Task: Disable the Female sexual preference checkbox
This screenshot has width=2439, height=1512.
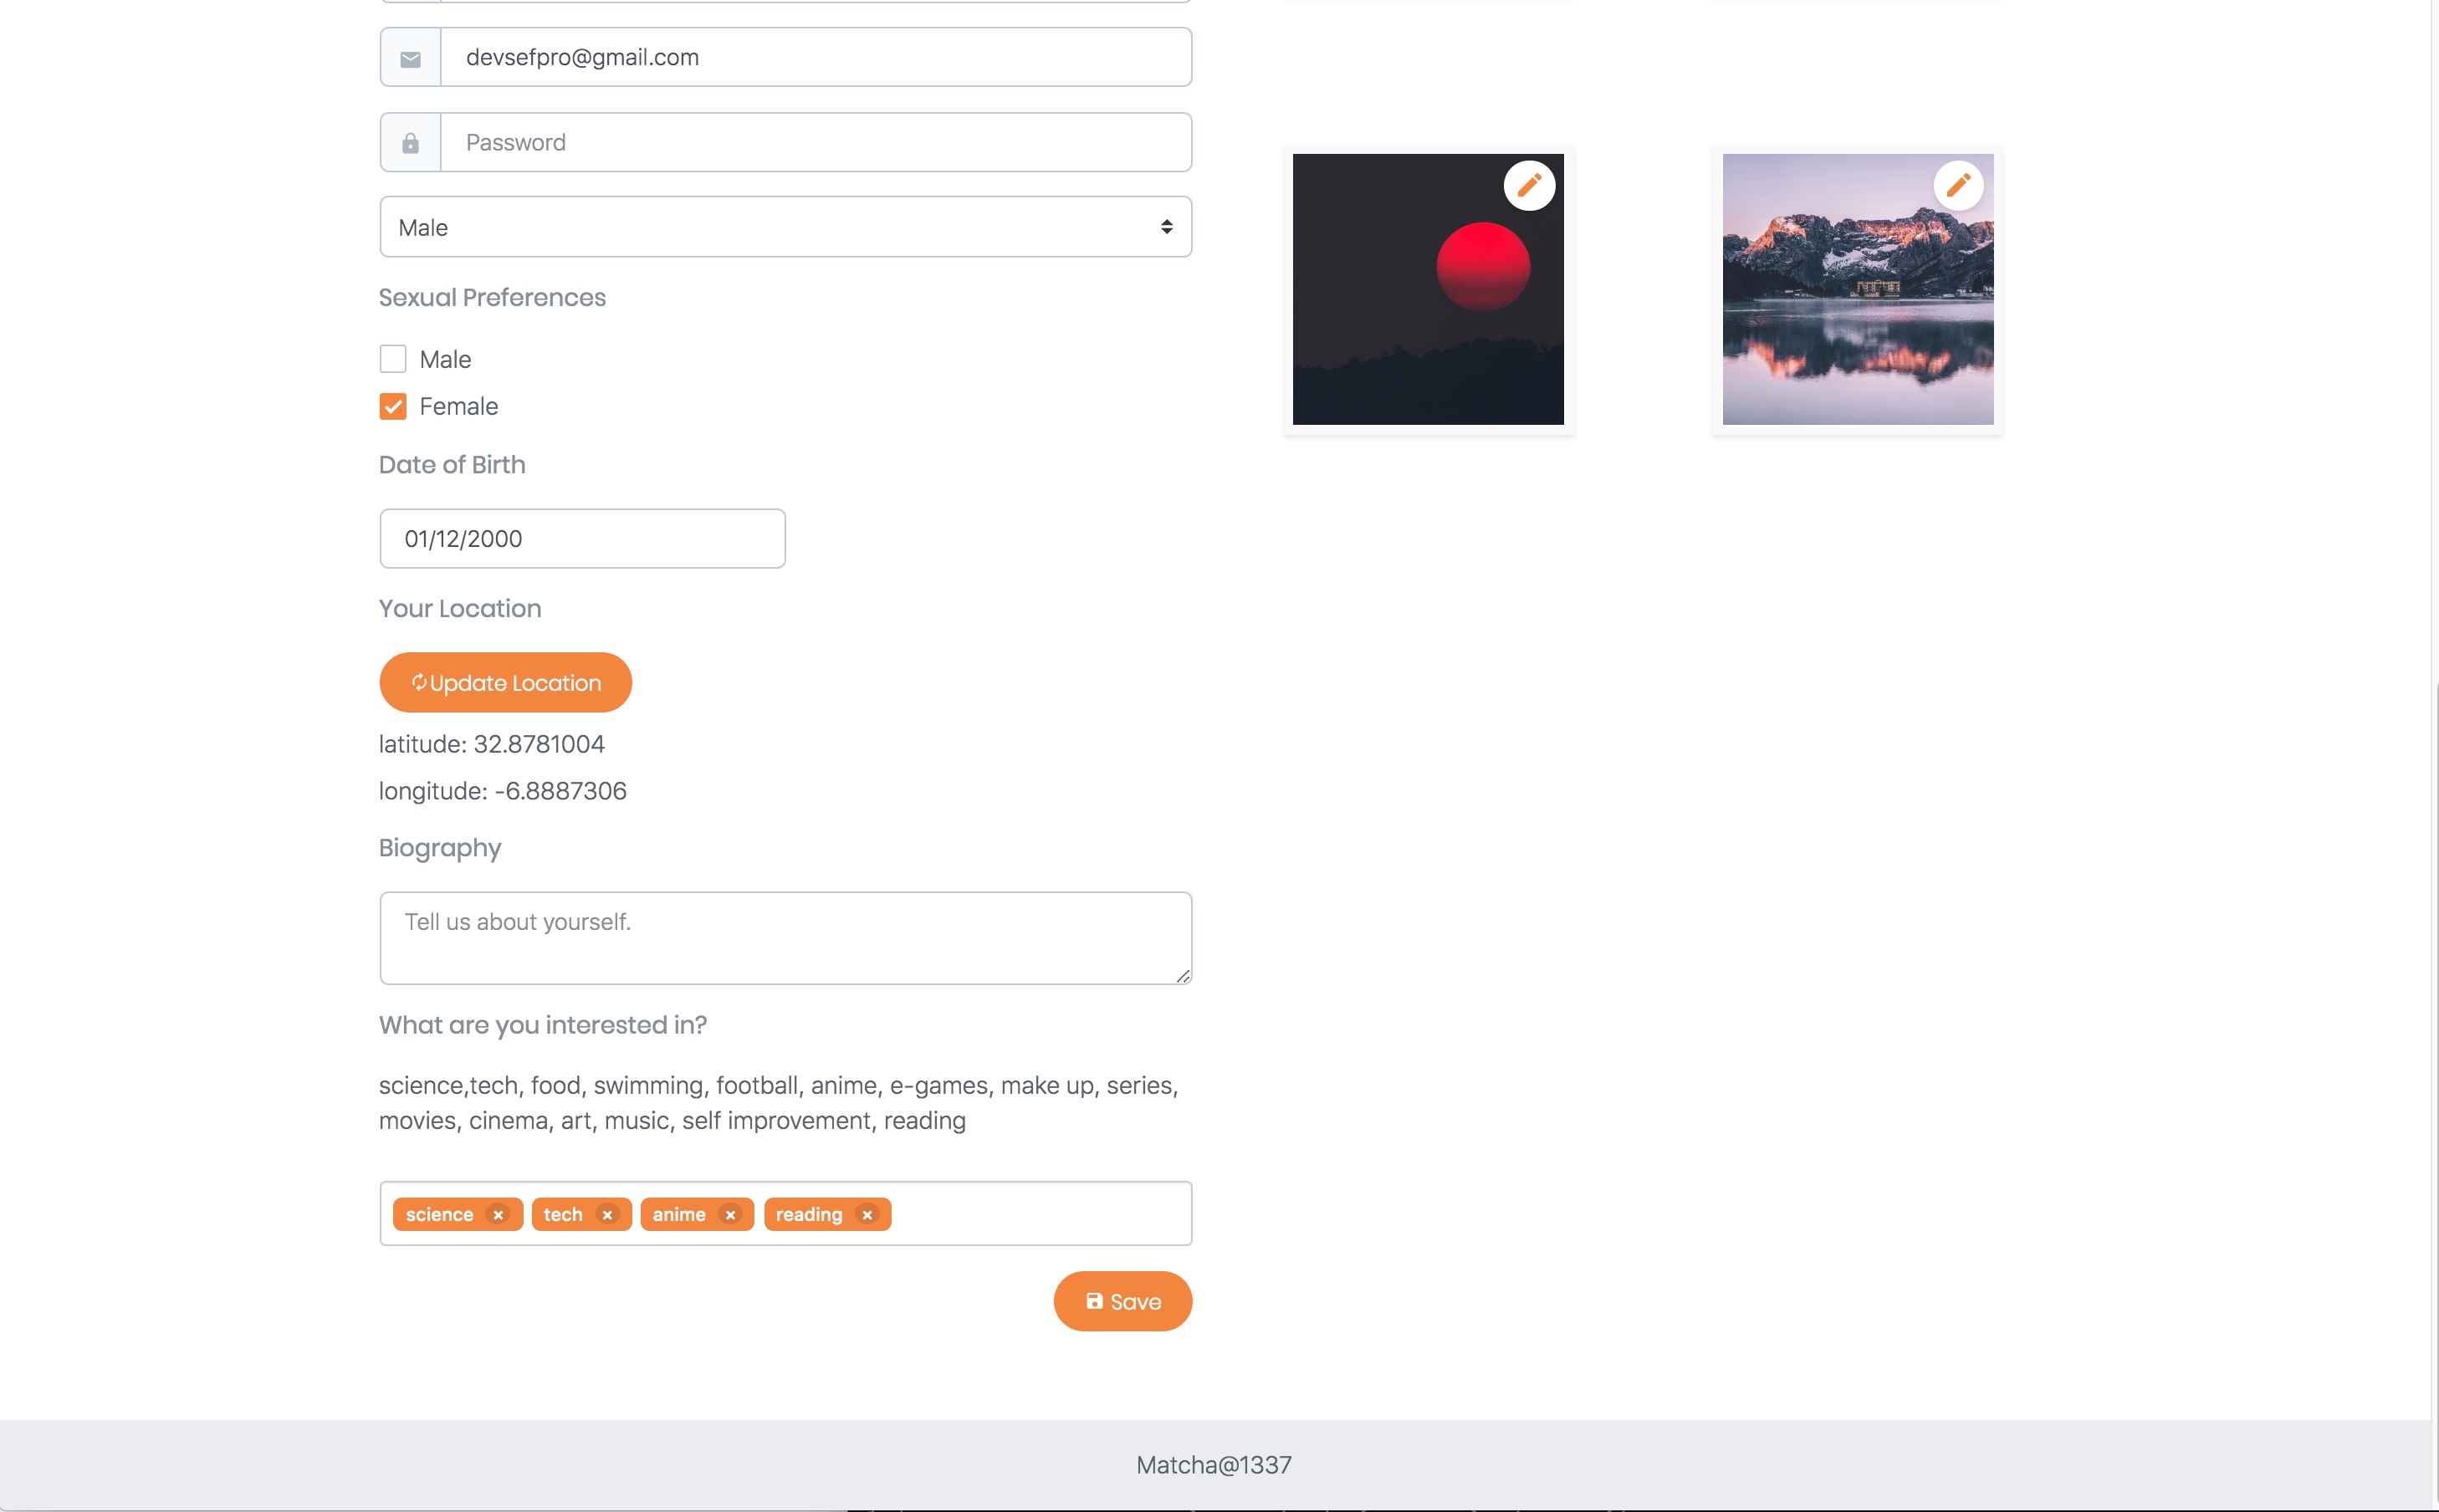Action: 392,406
